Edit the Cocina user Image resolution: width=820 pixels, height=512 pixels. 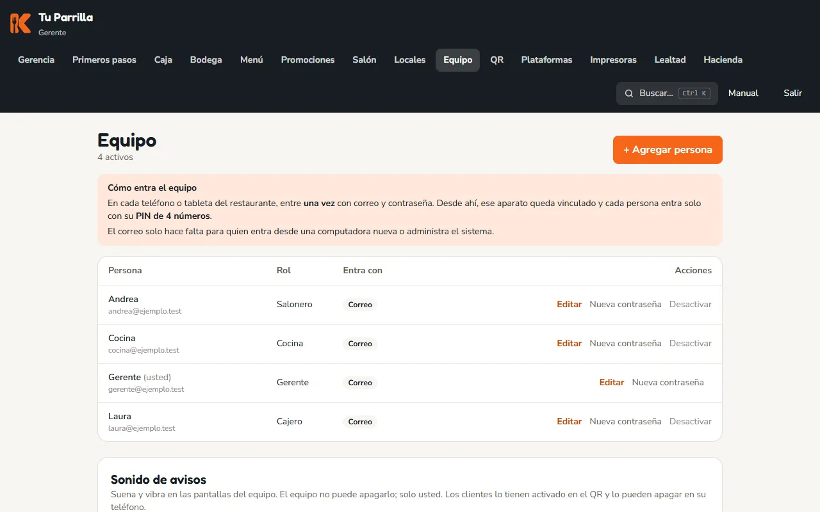tap(570, 344)
